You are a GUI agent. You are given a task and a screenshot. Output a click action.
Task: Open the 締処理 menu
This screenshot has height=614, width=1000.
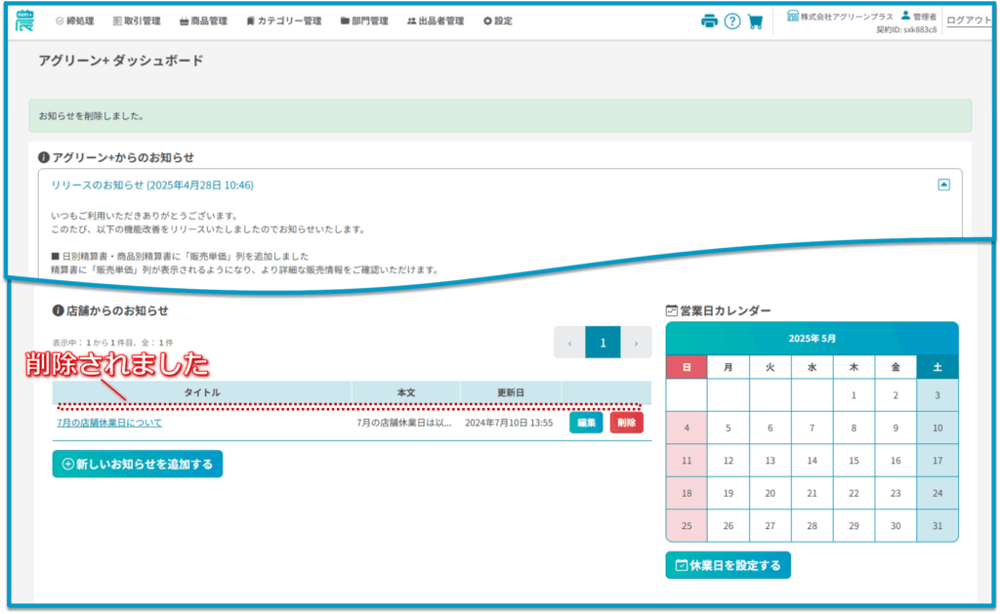pyautogui.click(x=74, y=21)
